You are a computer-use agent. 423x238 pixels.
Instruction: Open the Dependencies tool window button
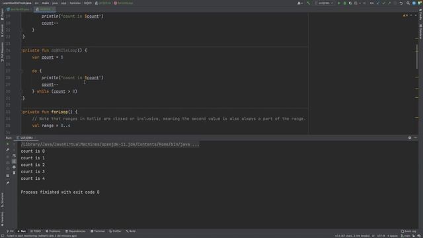click(x=75, y=231)
